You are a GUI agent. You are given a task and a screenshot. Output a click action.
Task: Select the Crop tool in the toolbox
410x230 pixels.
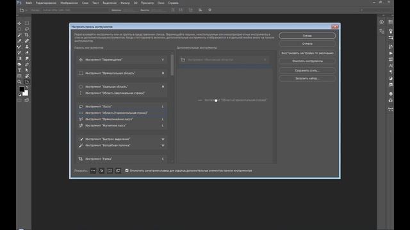27,35
